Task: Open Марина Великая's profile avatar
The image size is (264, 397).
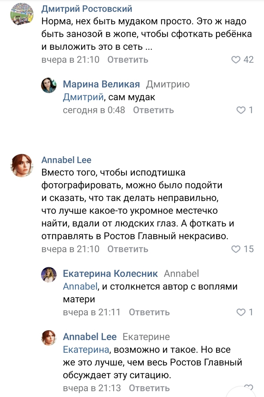Action: coord(49,85)
